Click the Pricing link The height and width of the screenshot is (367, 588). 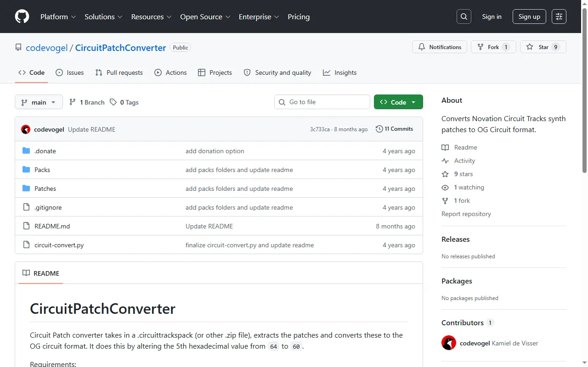click(x=299, y=17)
